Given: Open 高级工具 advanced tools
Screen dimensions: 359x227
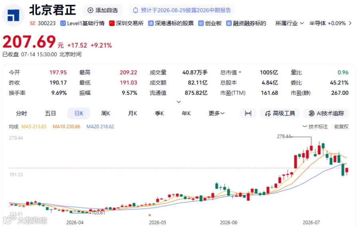Looking at the screenshot, I should pyautogui.click(x=280, y=113).
